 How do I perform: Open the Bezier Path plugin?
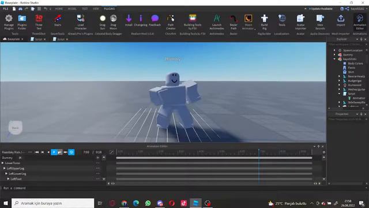[x=234, y=22]
